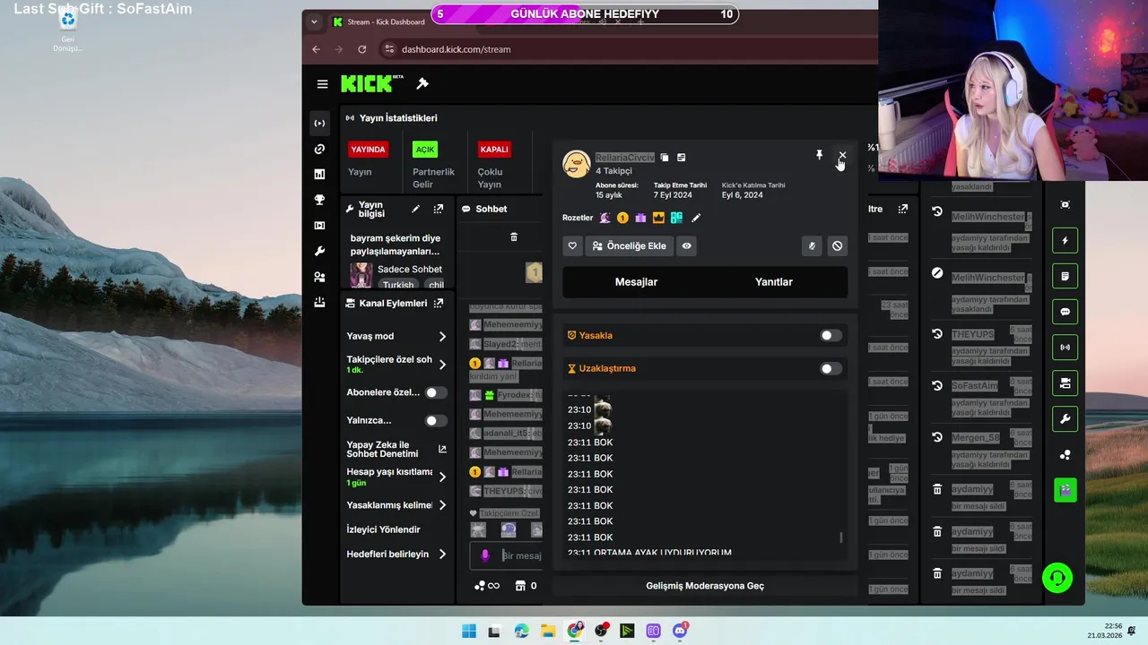Open the video clips icon in the left sidebar
The image size is (1148, 645).
[319, 226]
